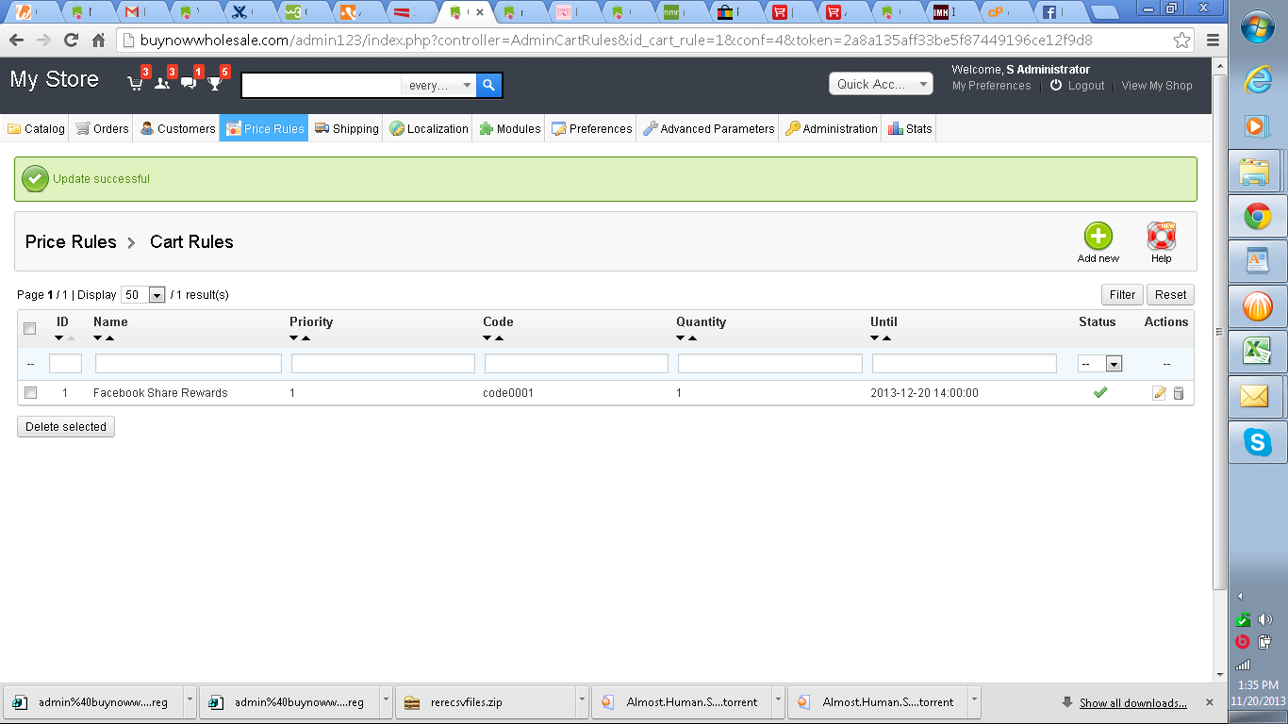Open the Price Rules menu tab
Screen dimensions: 1288x724
[x=264, y=128]
